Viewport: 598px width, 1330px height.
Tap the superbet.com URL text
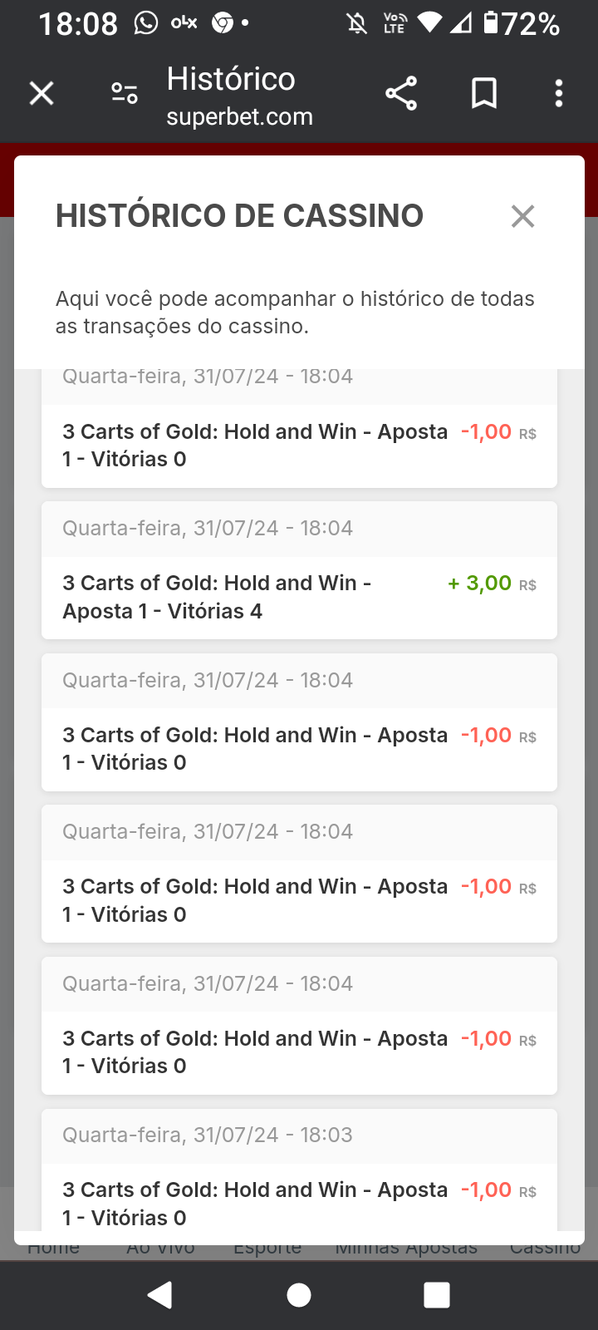coord(239,117)
